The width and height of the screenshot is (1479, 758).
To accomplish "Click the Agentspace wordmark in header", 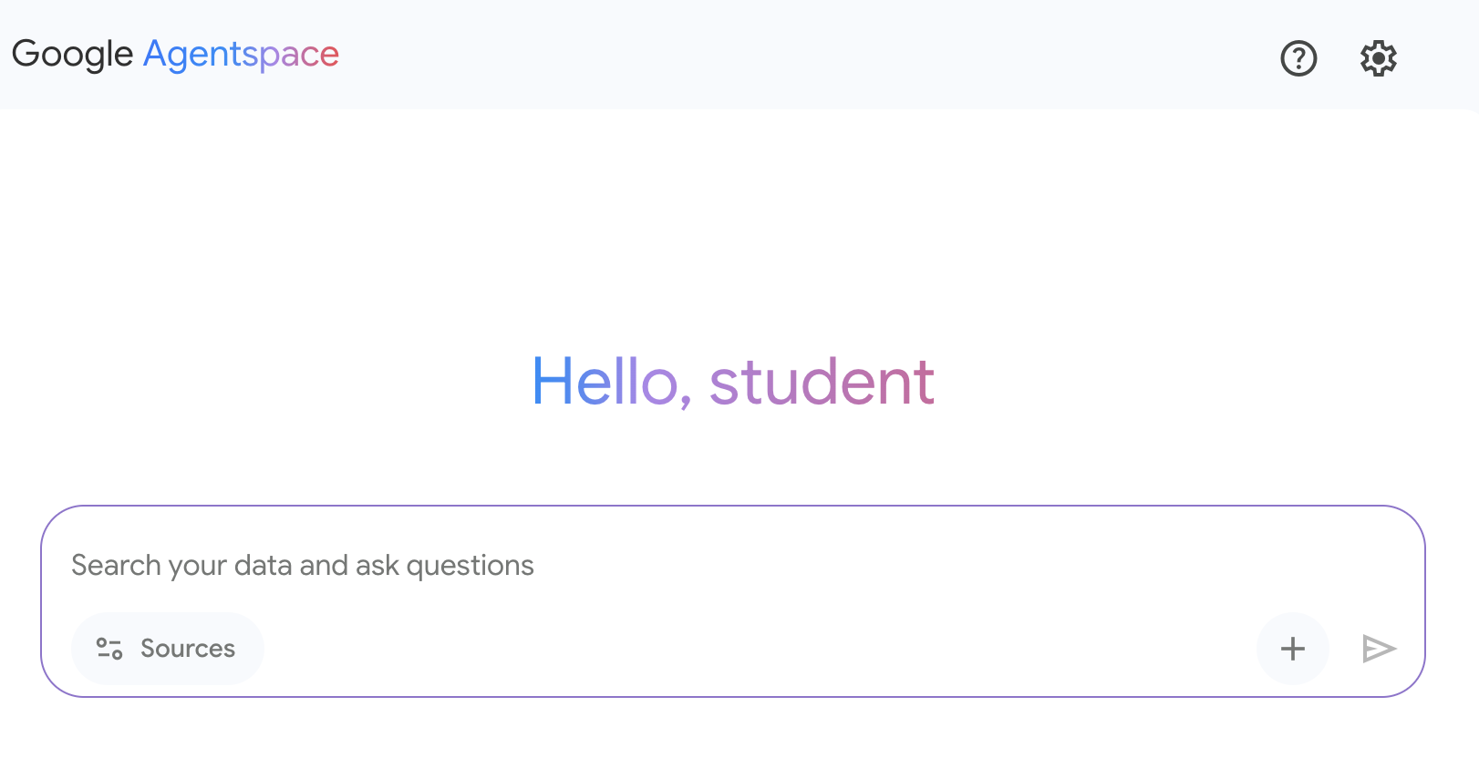I will click(241, 55).
